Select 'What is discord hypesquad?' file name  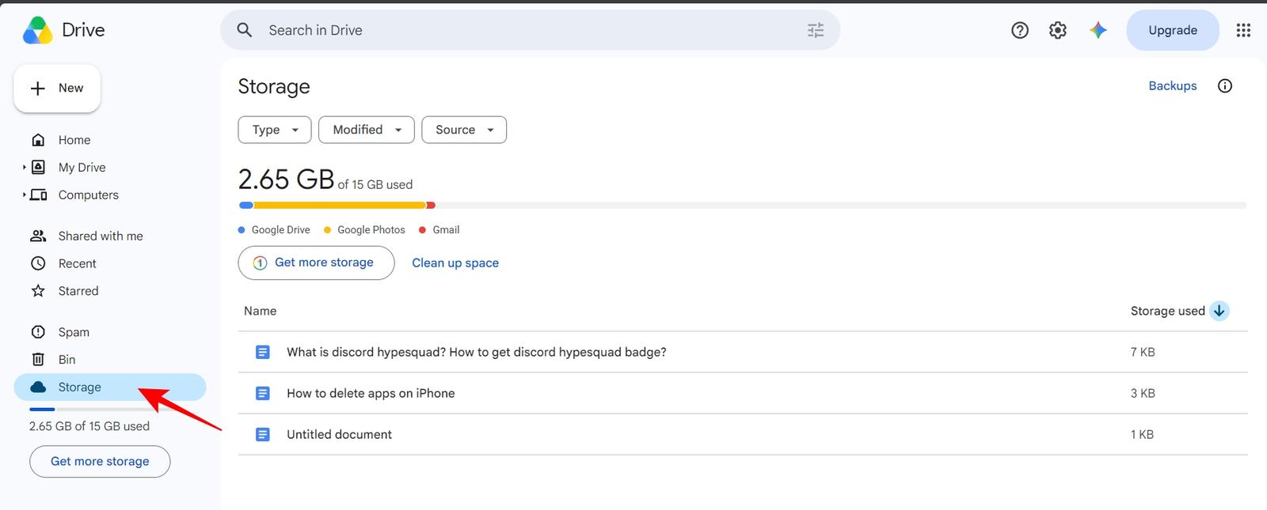click(x=477, y=352)
